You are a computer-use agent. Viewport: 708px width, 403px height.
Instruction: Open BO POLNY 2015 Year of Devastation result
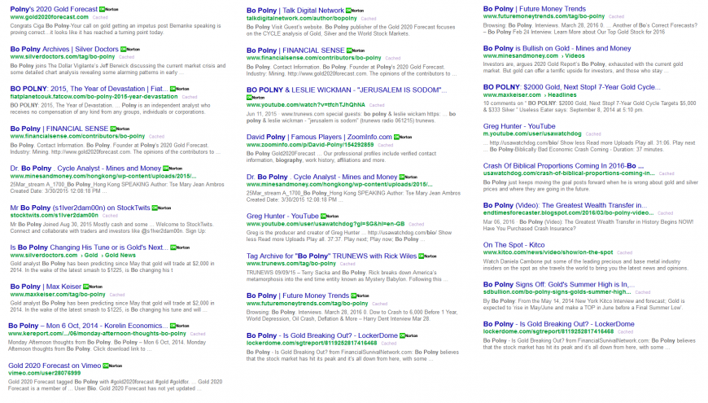89,89
